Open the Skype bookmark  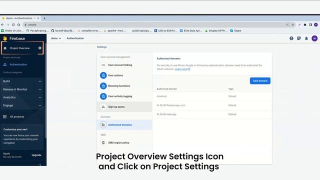pos(235,30)
